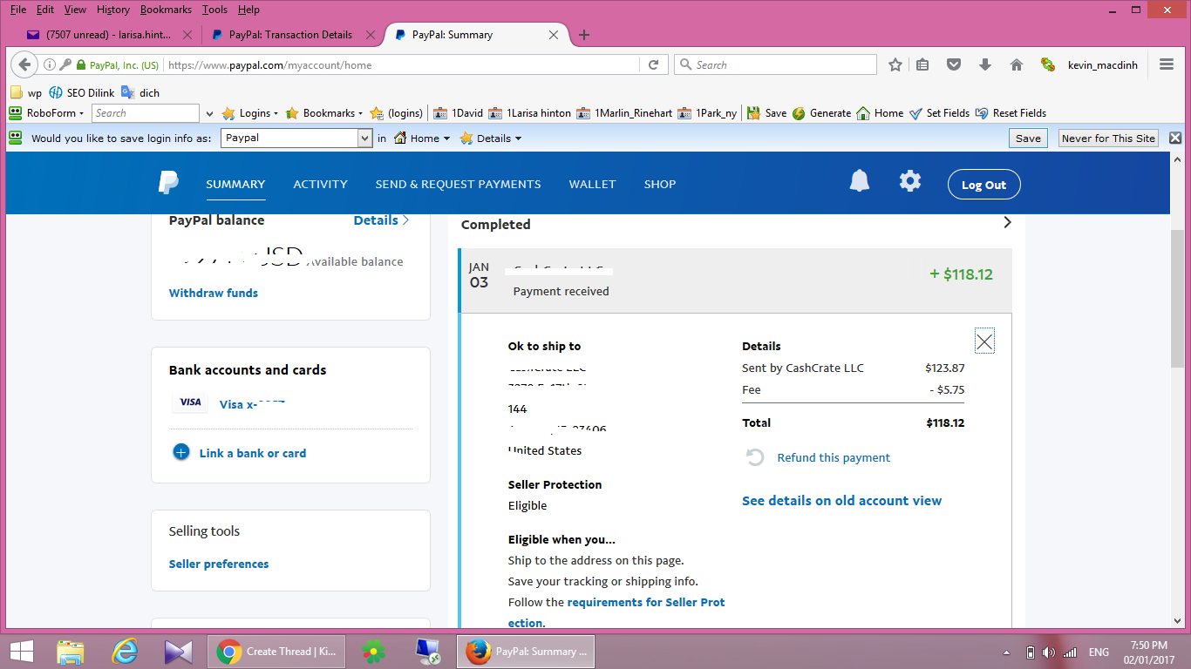Click the Visa card logo
The height and width of the screenshot is (669, 1191).
(x=190, y=402)
